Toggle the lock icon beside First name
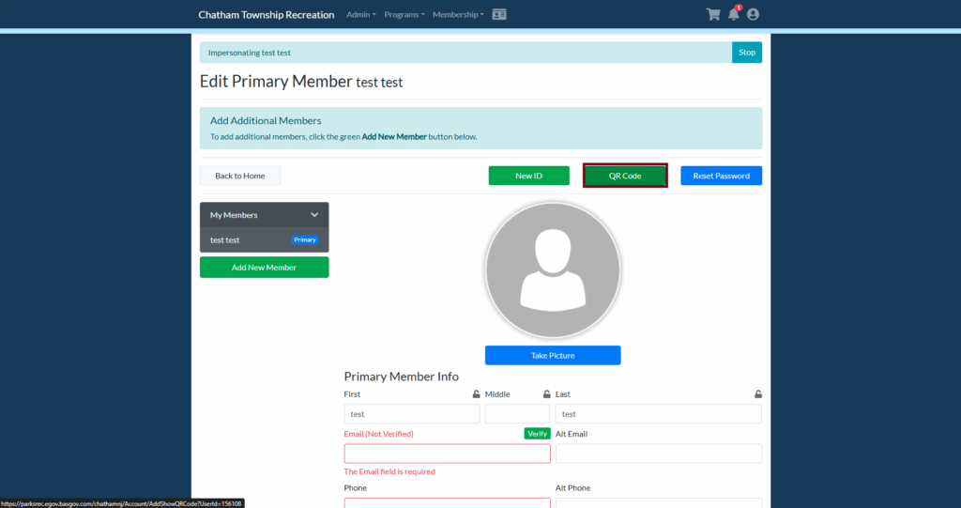This screenshot has width=961, height=508. tap(476, 394)
